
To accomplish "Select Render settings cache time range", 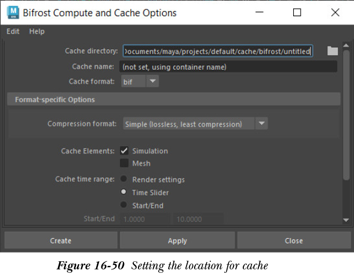I will (124, 180).
